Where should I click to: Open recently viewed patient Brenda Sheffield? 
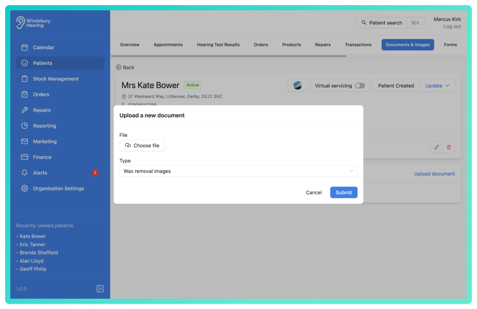(x=39, y=252)
